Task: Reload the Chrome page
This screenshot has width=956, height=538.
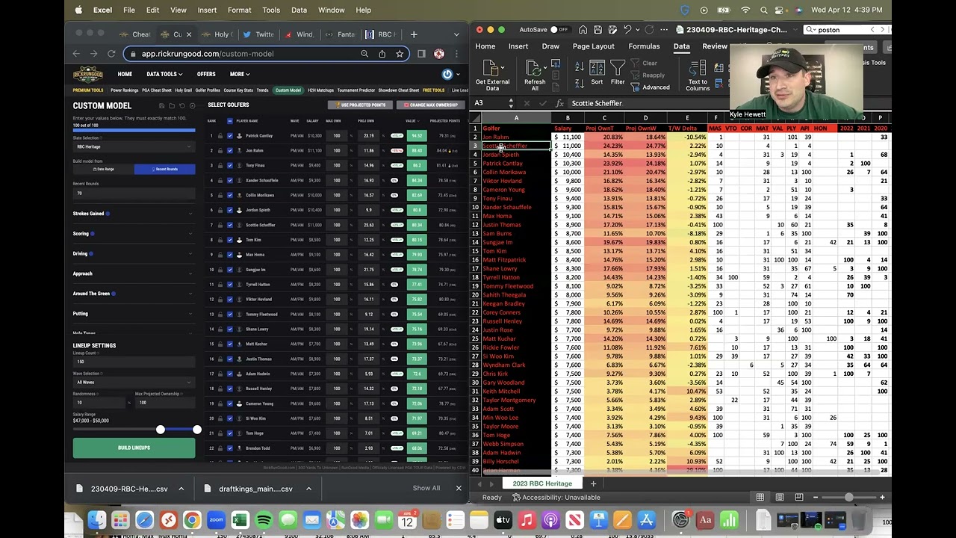Action: (x=111, y=54)
